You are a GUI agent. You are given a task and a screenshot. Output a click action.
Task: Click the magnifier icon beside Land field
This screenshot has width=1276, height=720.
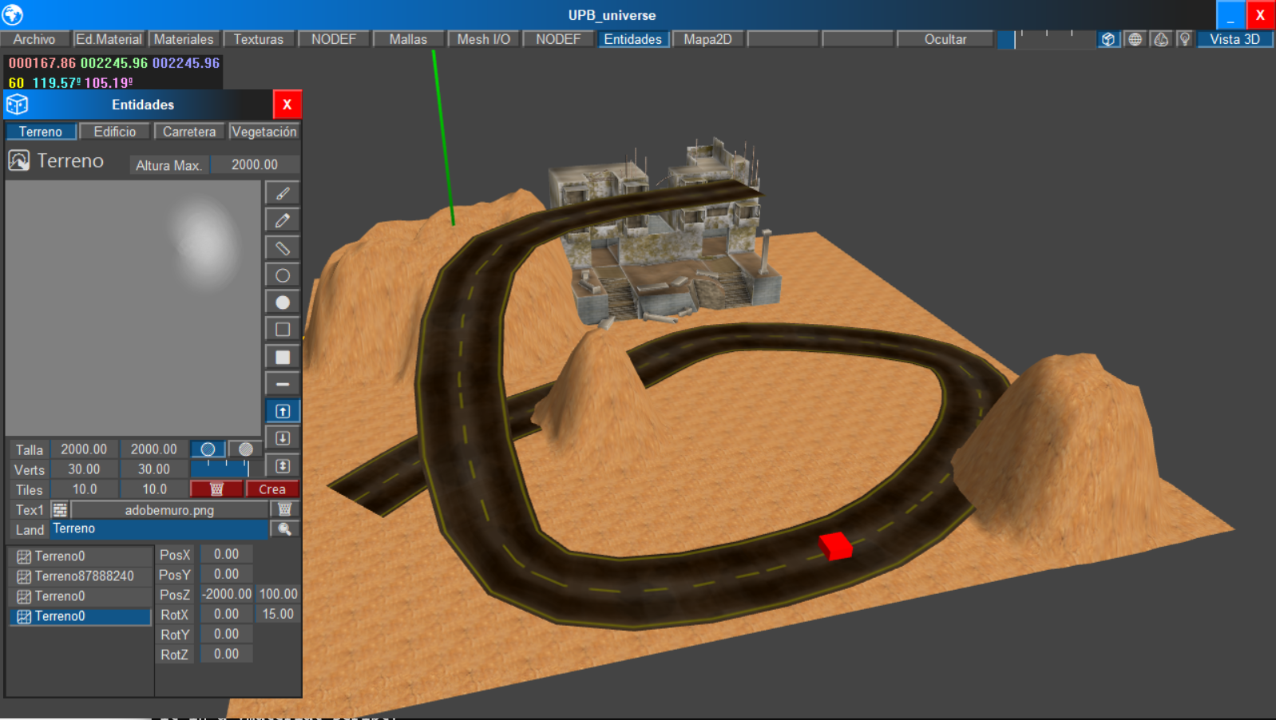click(284, 529)
